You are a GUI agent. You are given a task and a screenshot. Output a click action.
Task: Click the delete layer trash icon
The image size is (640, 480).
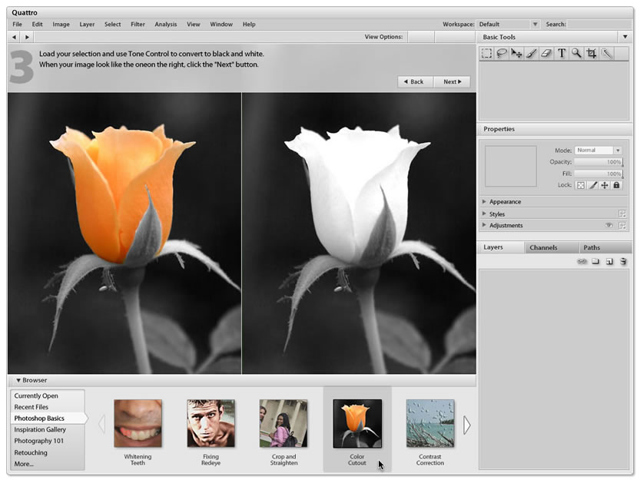coord(623,262)
